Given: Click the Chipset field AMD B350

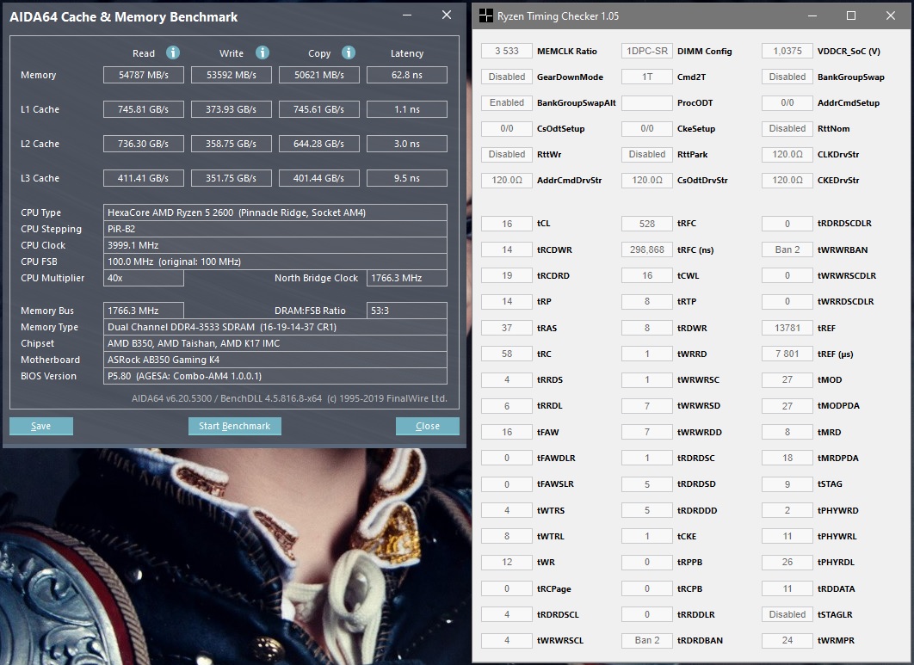Looking at the screenshot, I should 275,343.
